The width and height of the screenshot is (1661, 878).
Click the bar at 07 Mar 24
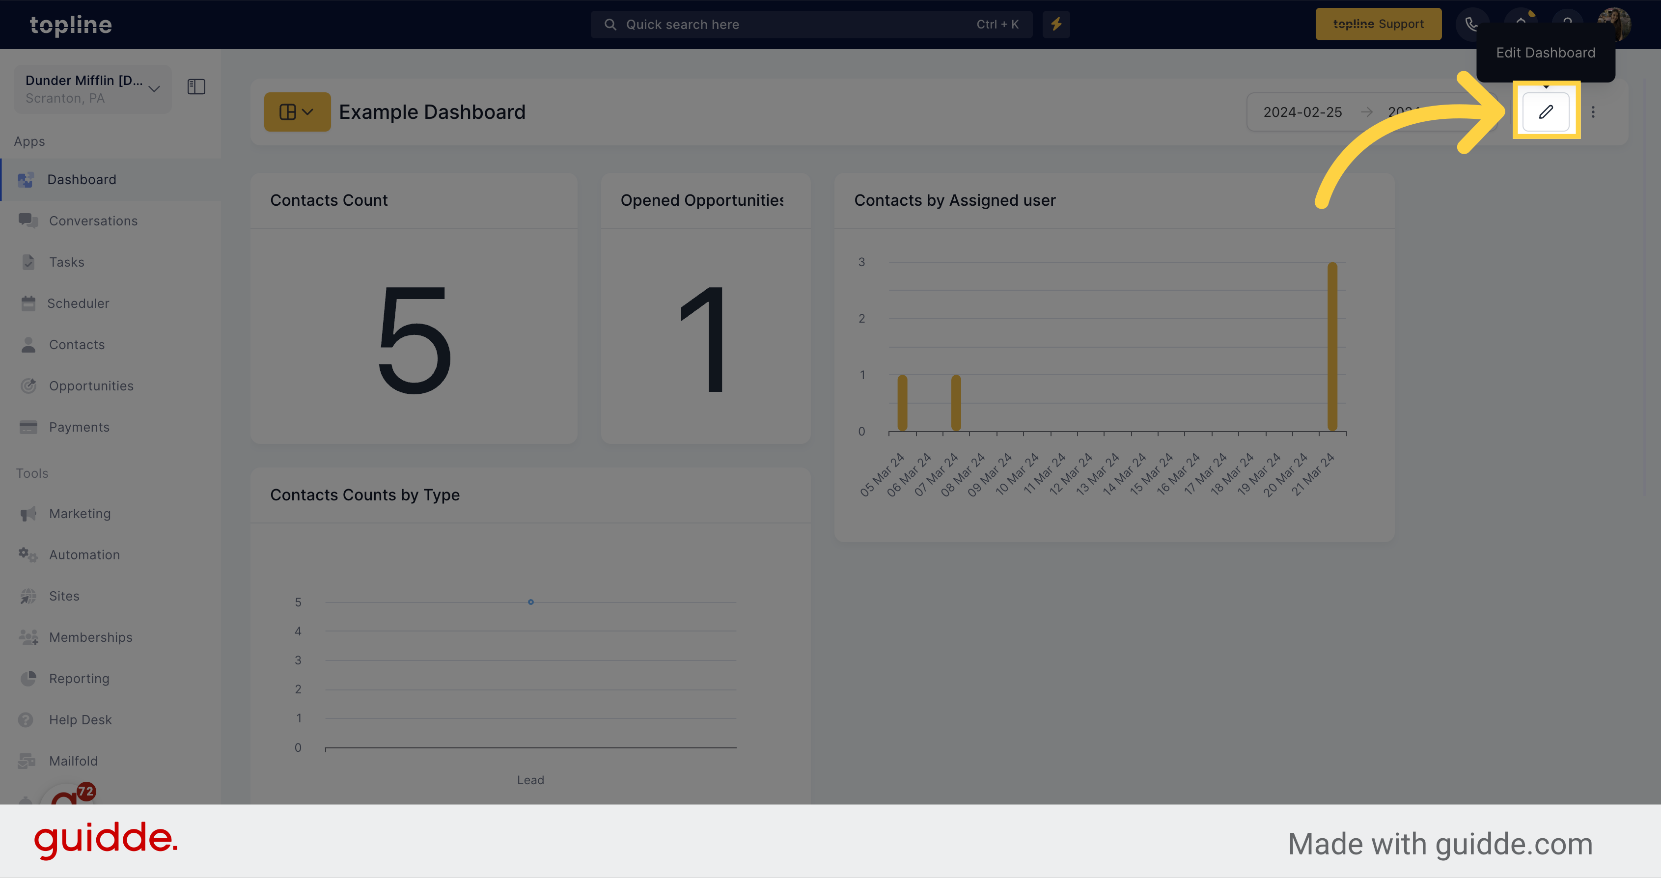click(956, 403)
